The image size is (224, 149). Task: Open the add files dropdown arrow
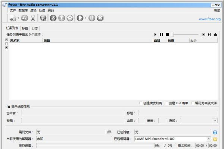pyautogui.click(x=18, y=18)
